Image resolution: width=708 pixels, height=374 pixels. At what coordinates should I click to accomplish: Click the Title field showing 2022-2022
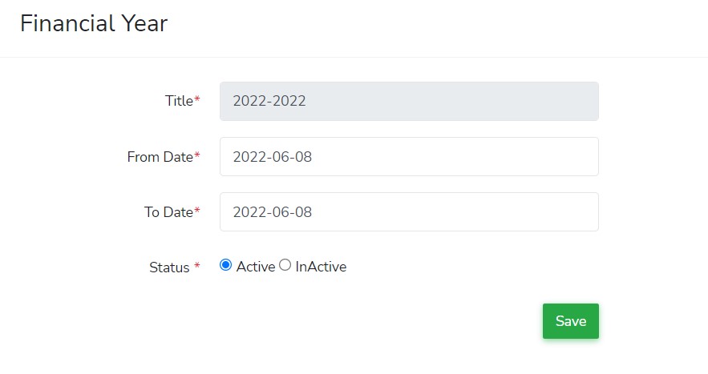click(409, 102)
